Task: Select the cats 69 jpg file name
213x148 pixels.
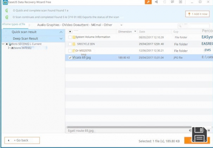Action: point(83,57)
